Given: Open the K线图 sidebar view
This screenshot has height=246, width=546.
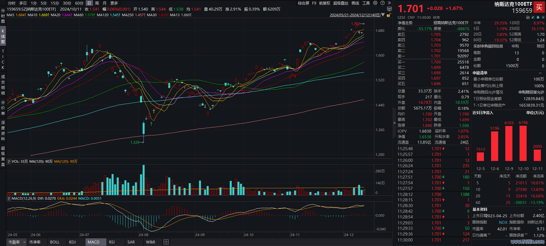Looking at the screenshot, I should 3,36.
